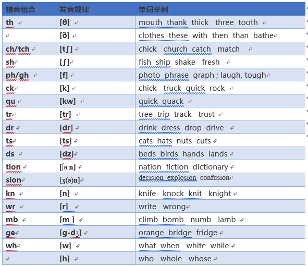The width and height of the screenshot is (308, 266).
Task: Select the ch/tch consonant cell
Action: pyautogui.click(x=29, y=49)
